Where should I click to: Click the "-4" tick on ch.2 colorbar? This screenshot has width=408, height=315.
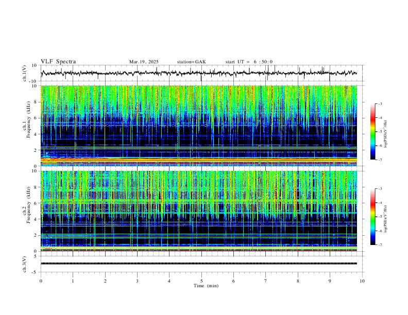[x=380, y=203]
